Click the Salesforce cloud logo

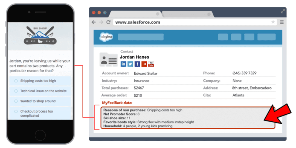[x=106, y=37]
